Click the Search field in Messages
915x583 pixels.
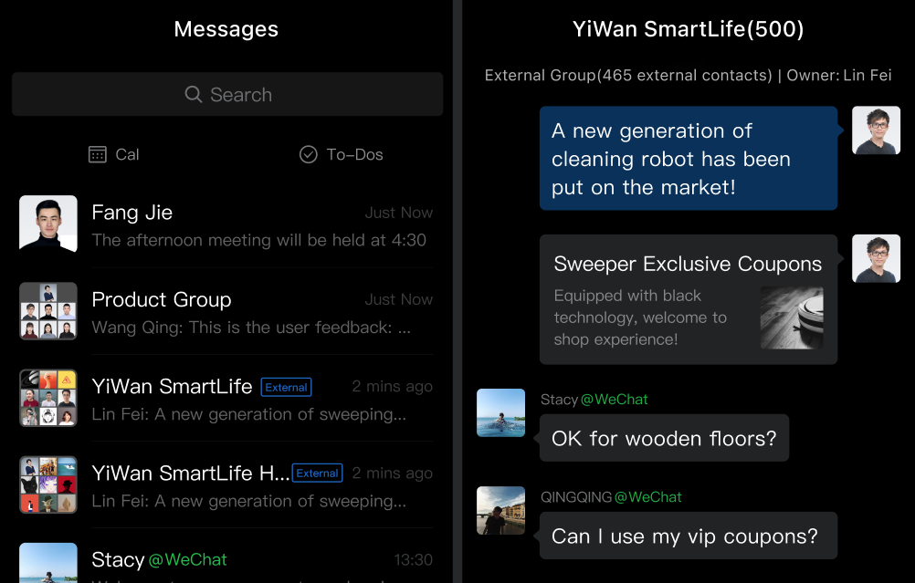coord(227,94)
